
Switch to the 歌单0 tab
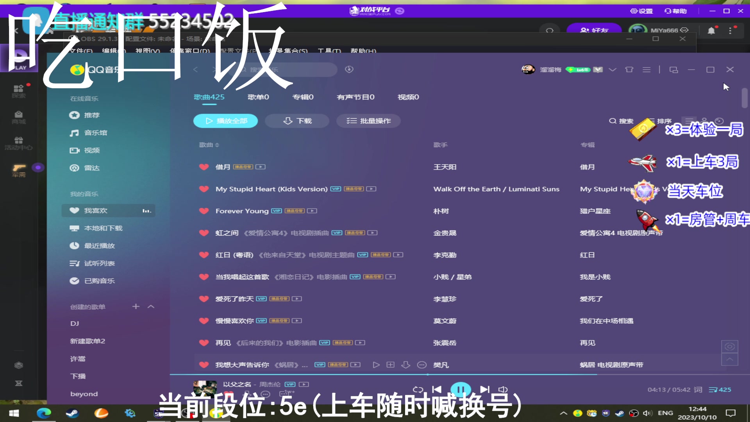click(x=258, y=97)
